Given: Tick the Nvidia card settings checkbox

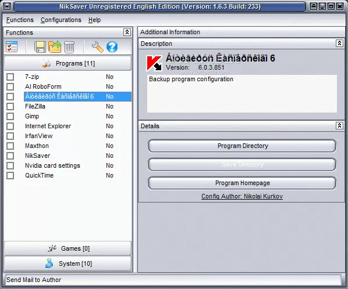Looking at the screenshot, I should pos(10,166).
